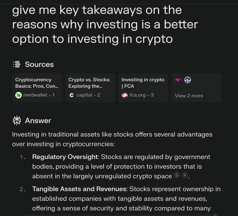Click the FCA source favicon
This screenshot has width=238, height=216.
(125, 95)
